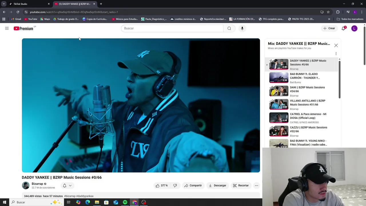This screenshot has width=366, height=206.
Task: Open Trabajo de grado bookmark
Action: tap(66, 19)
